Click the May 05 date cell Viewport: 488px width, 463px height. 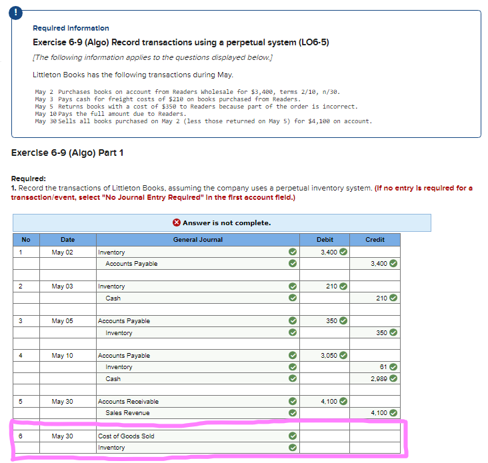pos(68,321)
